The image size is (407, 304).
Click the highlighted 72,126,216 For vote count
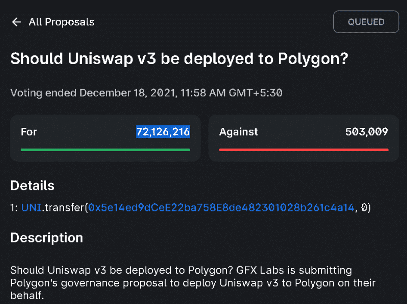163,132
